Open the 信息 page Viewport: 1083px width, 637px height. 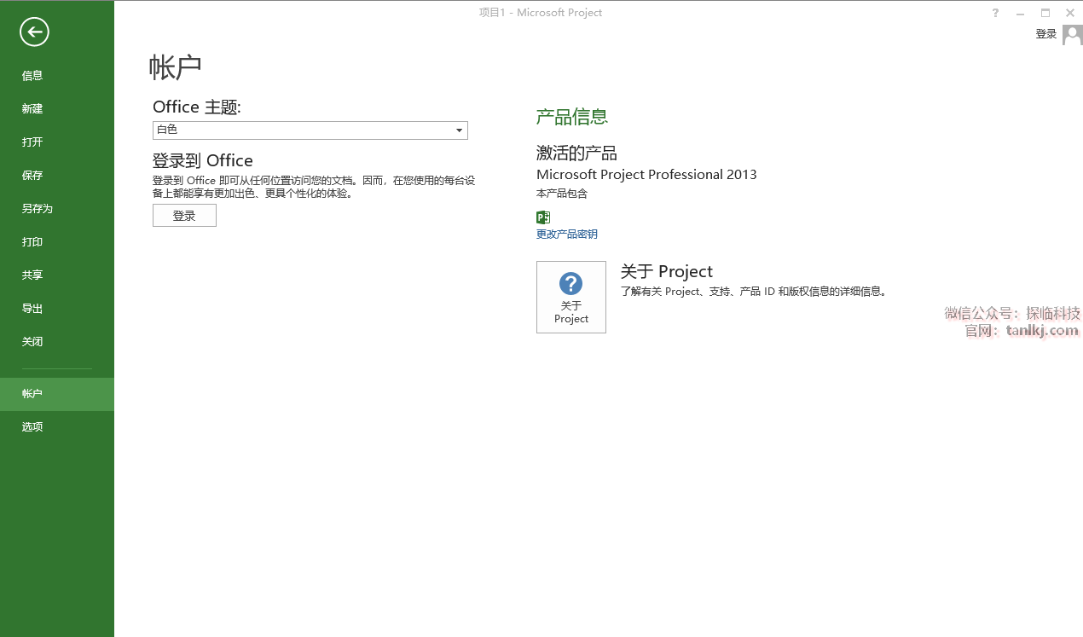[x=57, y=75]
